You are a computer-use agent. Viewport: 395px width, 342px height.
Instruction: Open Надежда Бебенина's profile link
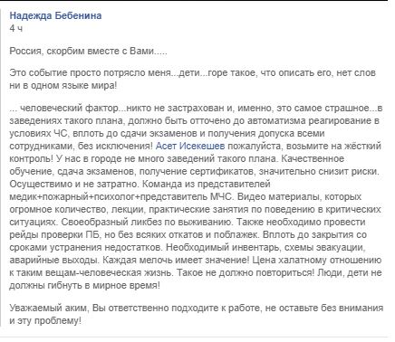click(x=55, y=15)
